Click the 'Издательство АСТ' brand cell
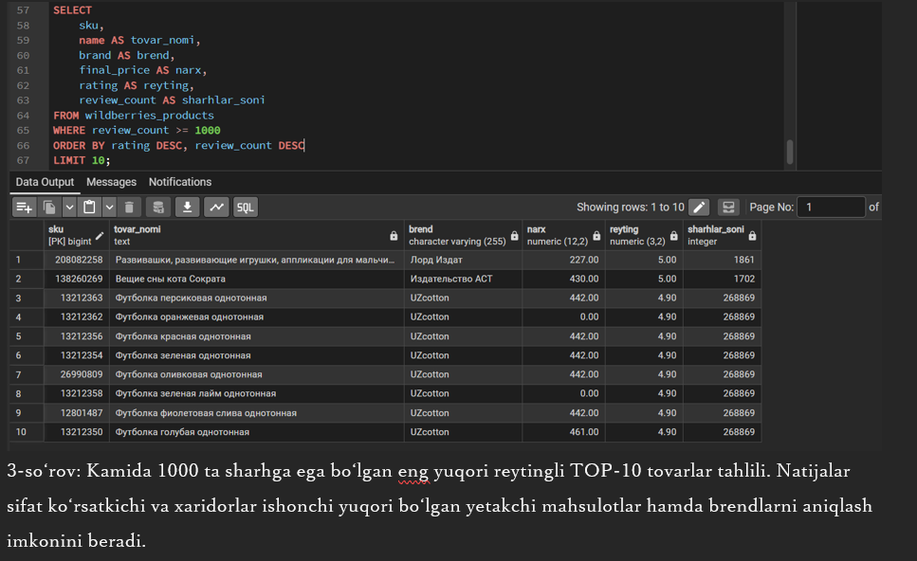917x561 pixels. coord(463,279)
